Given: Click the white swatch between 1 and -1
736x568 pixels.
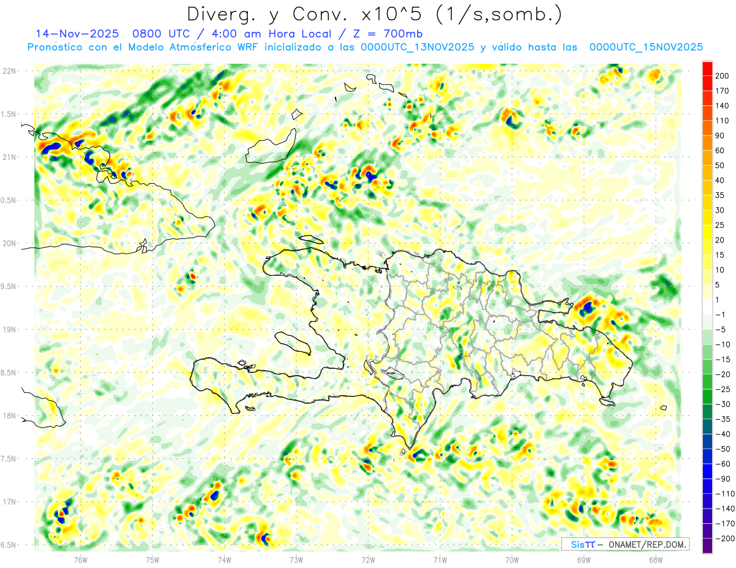Looking at the screenshot, I should pos(707,308).
